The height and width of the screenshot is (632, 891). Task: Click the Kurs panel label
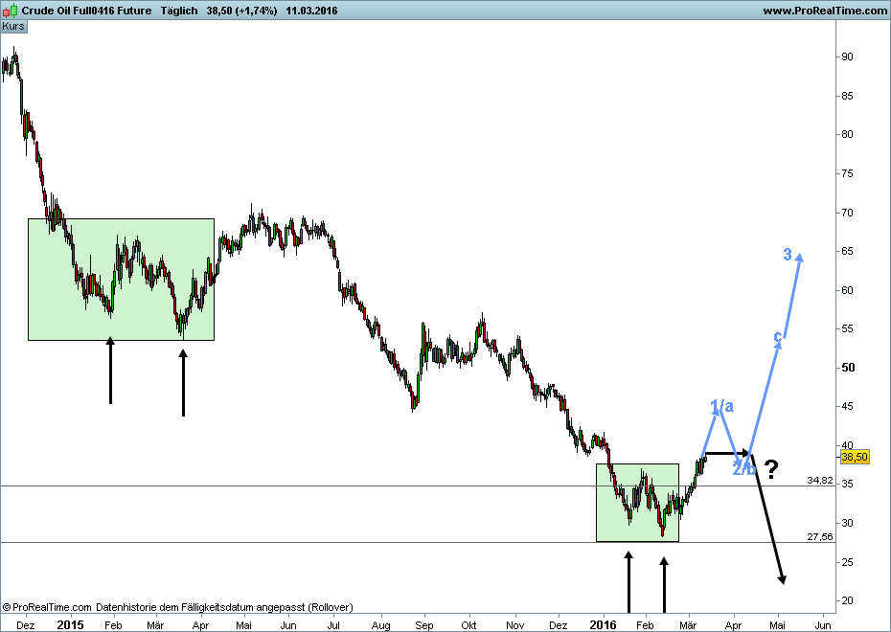tap(14, 27)
